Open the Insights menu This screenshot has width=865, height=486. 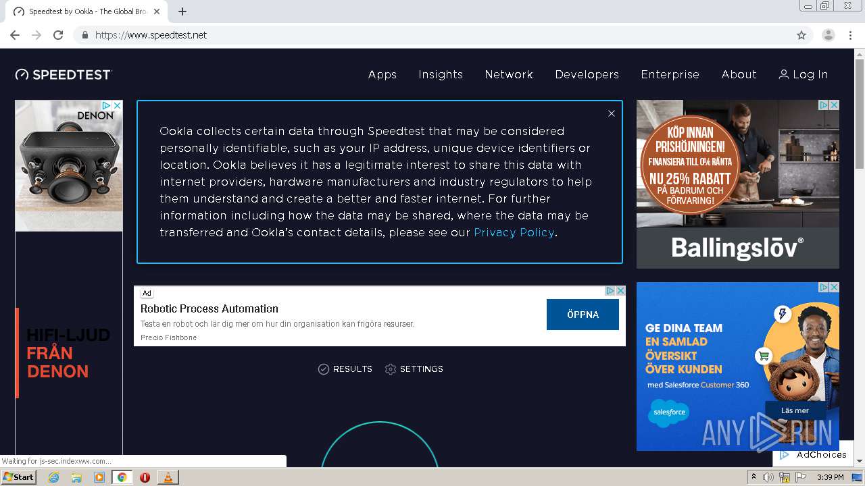coord(441,74)
